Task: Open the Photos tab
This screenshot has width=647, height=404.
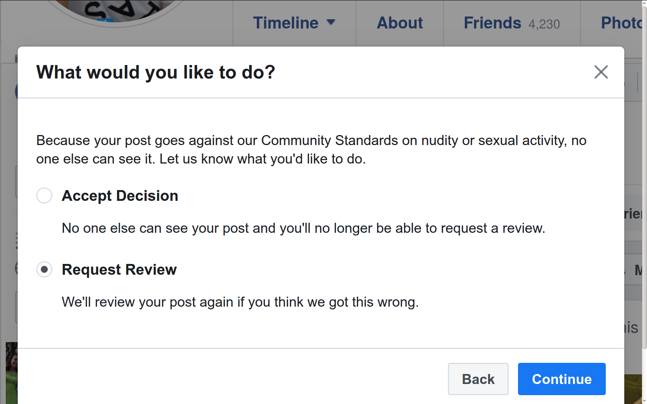Action: (621, 23)
